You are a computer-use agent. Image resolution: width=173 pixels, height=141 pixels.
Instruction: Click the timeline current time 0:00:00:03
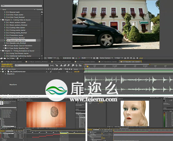click(x=7, y=65)
